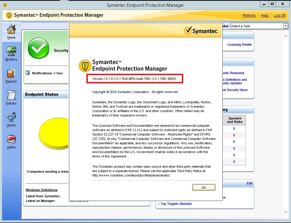Open the Policies page icon
Image resolution: width=291 pixels, height=223 pixels.
[x=11, y=95]
